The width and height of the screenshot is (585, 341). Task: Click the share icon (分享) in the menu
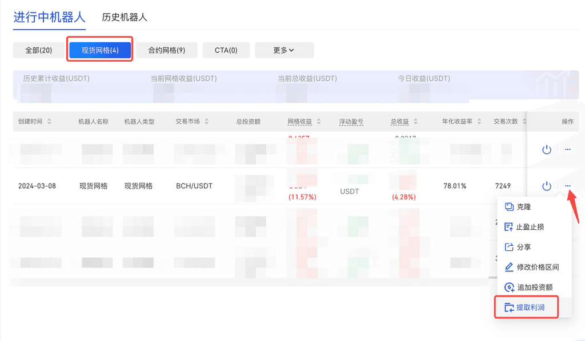tap(509, 247)
